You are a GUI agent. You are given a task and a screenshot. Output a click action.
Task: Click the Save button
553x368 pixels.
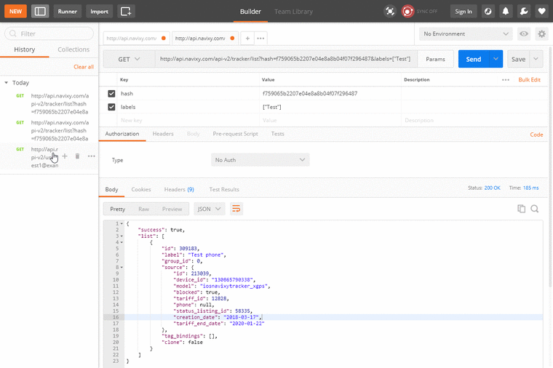[518, 59]
